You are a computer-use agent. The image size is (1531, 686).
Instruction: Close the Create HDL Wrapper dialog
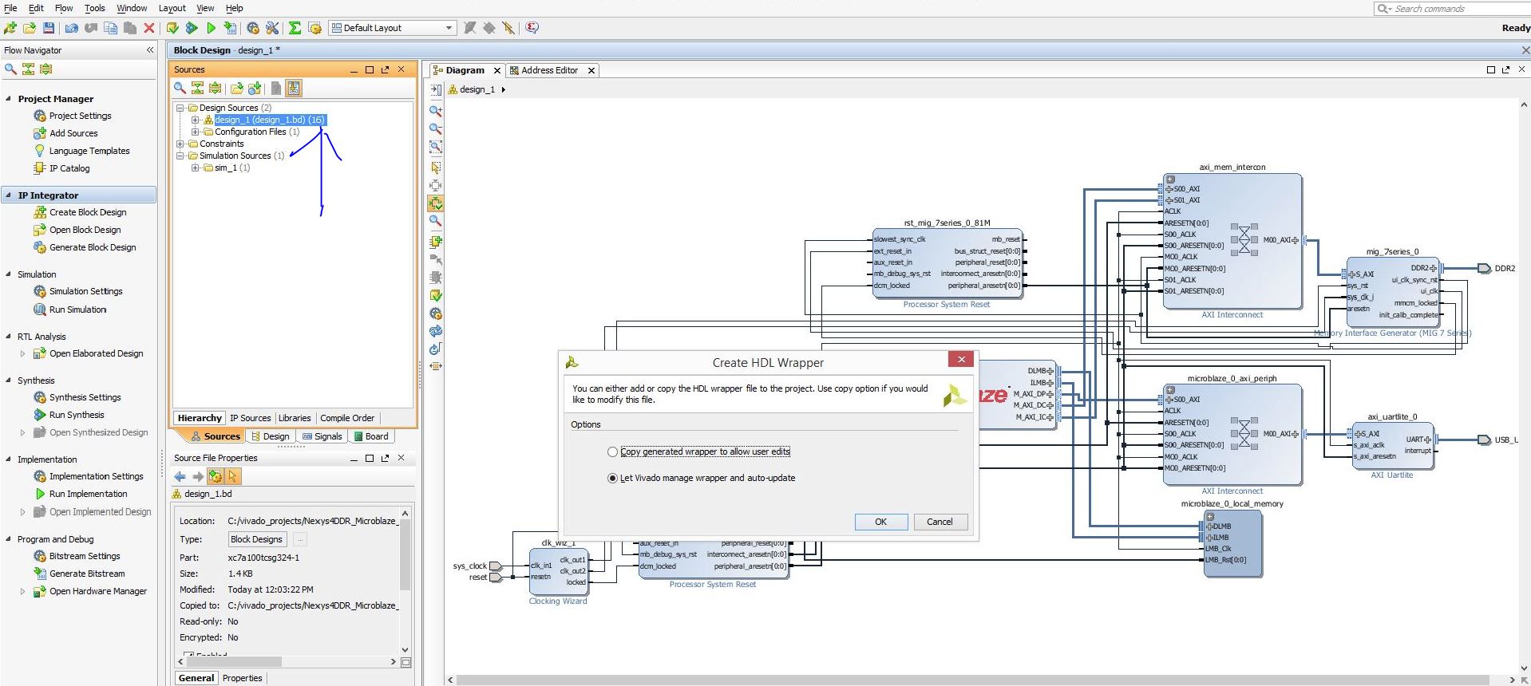961,360
